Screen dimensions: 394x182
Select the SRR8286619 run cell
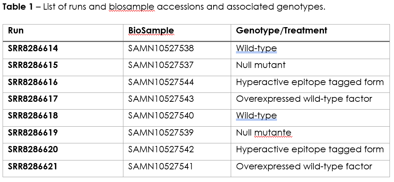click(33, 133)
